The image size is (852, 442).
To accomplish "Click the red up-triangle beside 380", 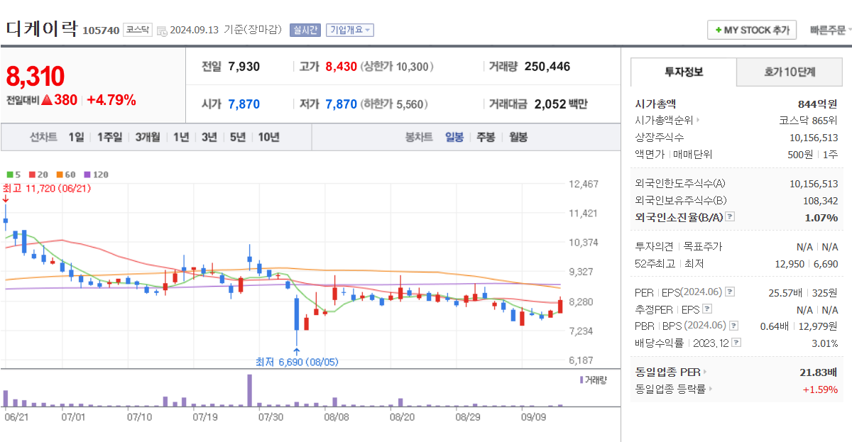I will coord(47,100).
